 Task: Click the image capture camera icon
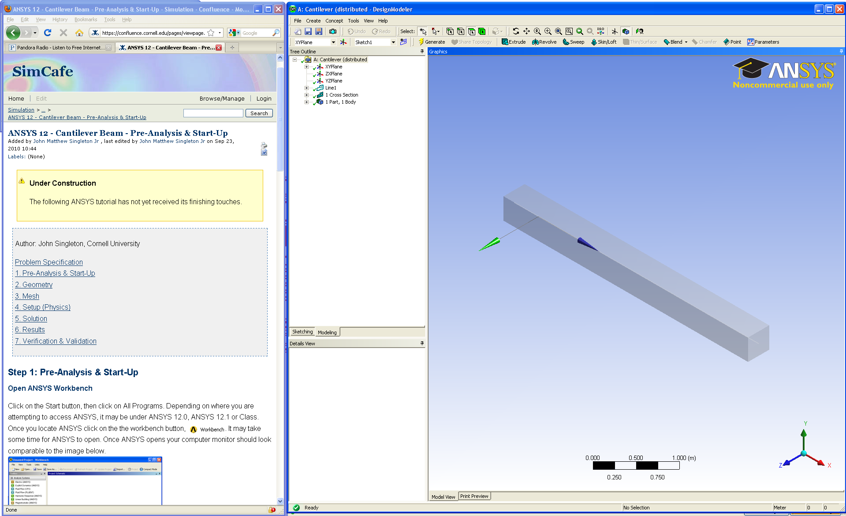pos(333,31)
